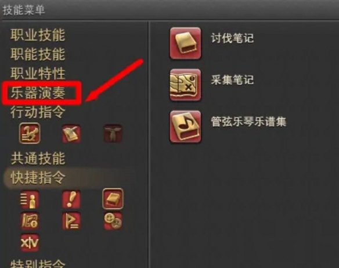
Task: Select the 职业技能 menu category
Action: coord(38,35)
